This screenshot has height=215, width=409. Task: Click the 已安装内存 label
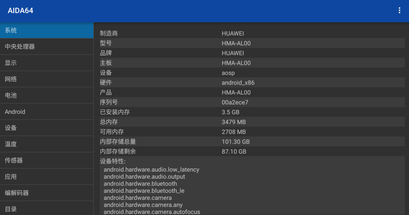pos(115,112)
